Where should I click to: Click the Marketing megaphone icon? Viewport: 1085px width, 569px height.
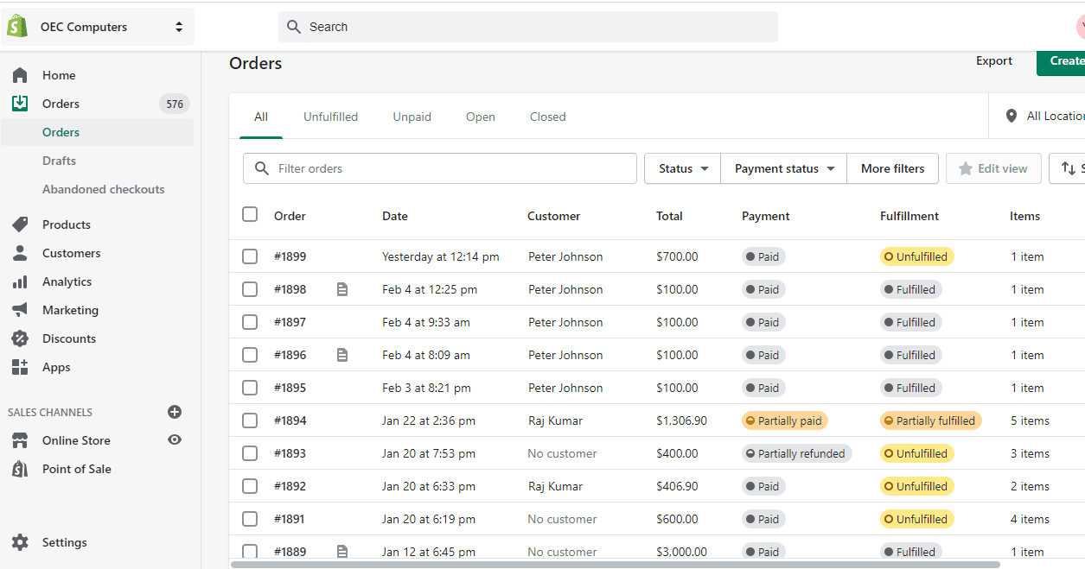click(x=20, y=310)
